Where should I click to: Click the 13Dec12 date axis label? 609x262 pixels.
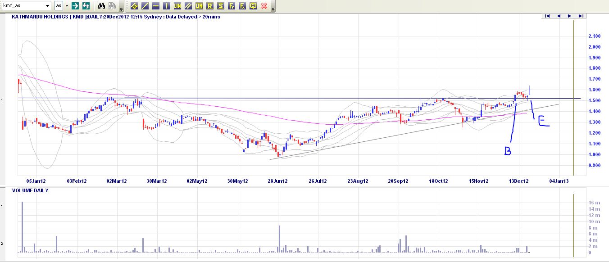(x=519, y=181)
